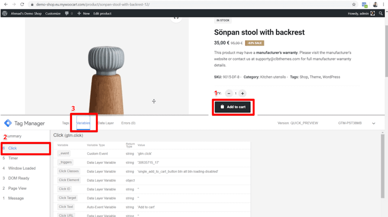Open the Kitchen utensils category link
The image size is (388, 217).
pos(273,77)
